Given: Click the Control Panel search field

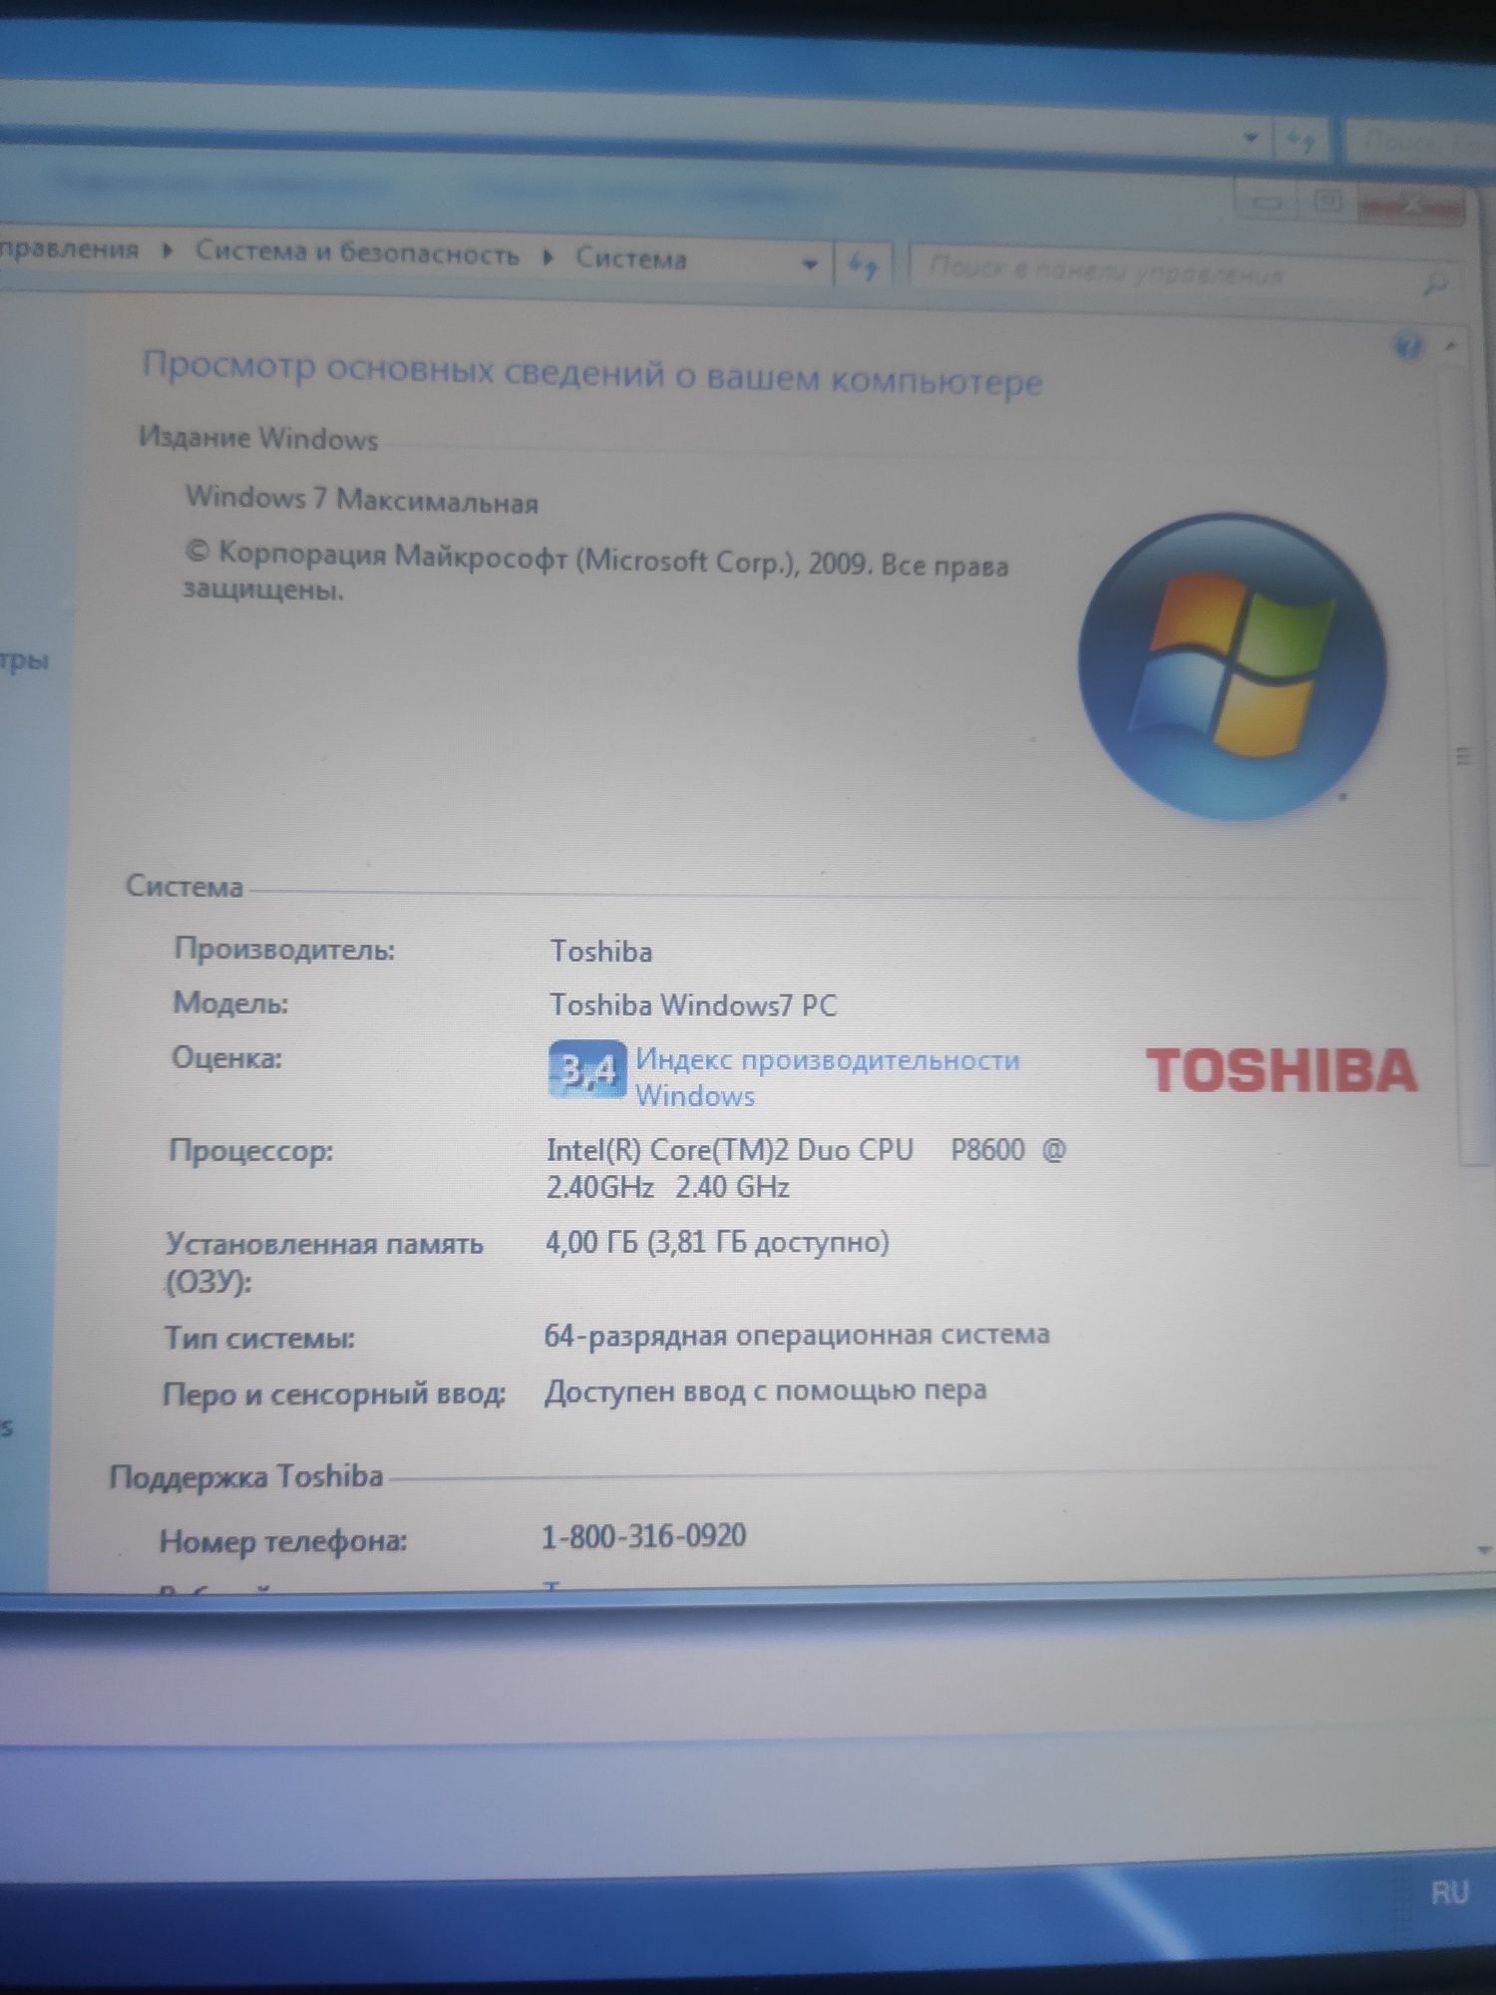Looking at the screenshot, I should (x=1182, y=273).
